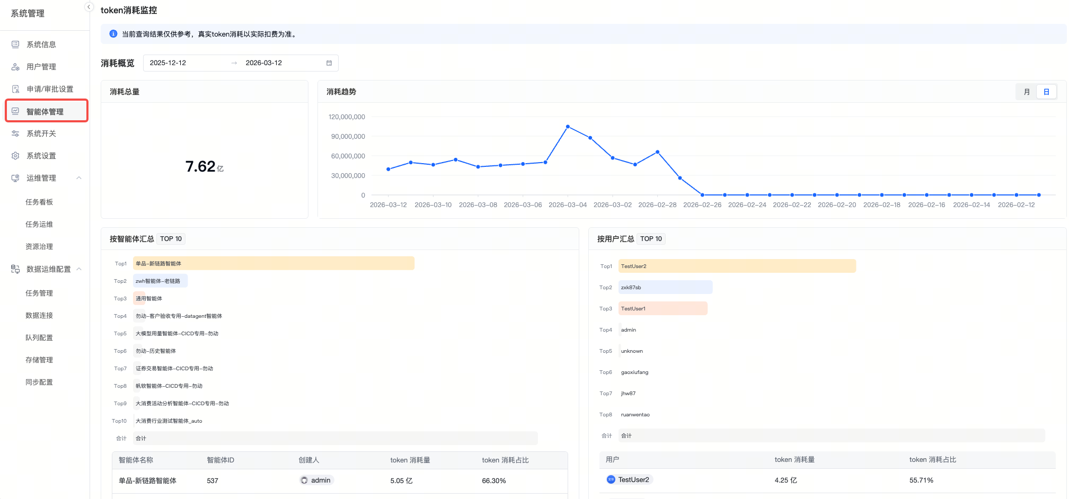Click the user management sidebar icon
The width and height of the screenshot is (1069, 499).
15,67
